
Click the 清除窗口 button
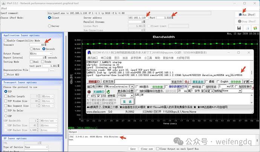coord(94,82)
